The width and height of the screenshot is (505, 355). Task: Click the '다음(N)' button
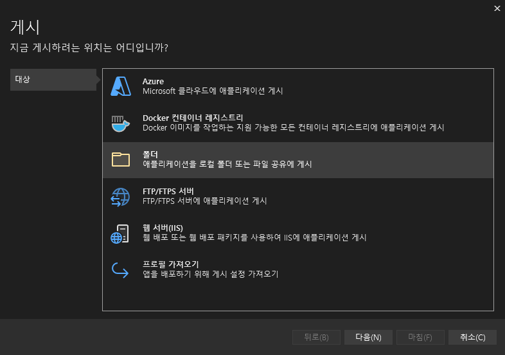coord(368,337)
